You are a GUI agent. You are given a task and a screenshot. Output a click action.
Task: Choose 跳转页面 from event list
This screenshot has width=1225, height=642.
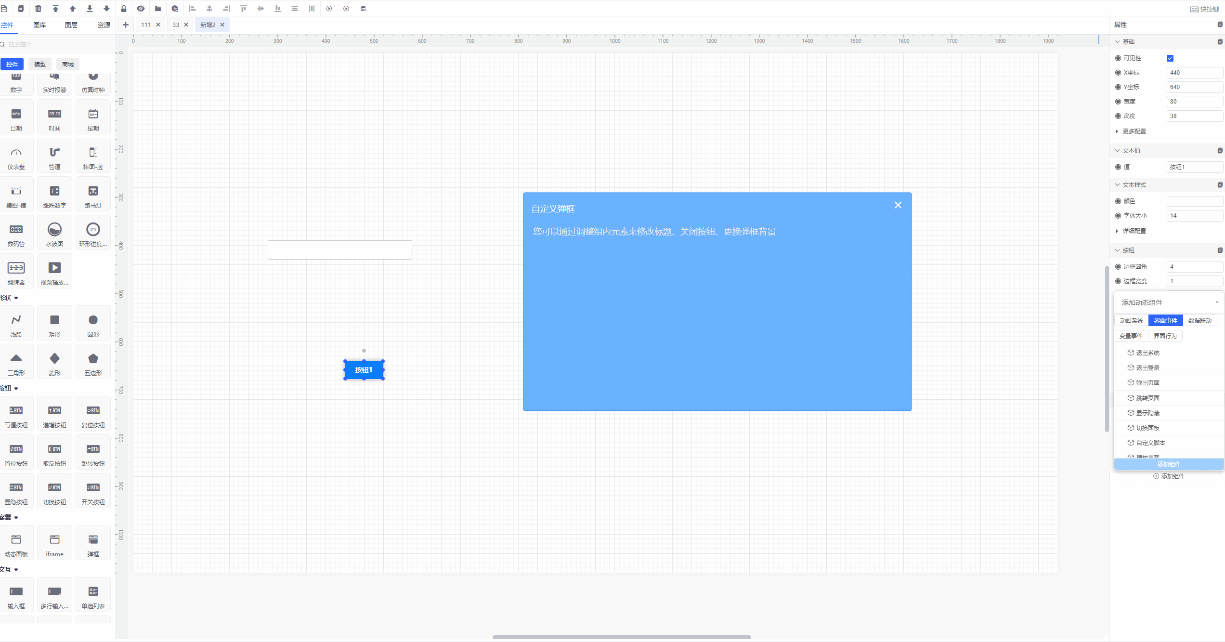pyautogui.click(x=1147, y=398)
